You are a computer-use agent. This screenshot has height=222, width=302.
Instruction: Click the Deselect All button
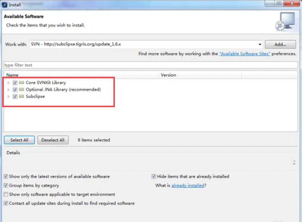(x=53, y=140)
